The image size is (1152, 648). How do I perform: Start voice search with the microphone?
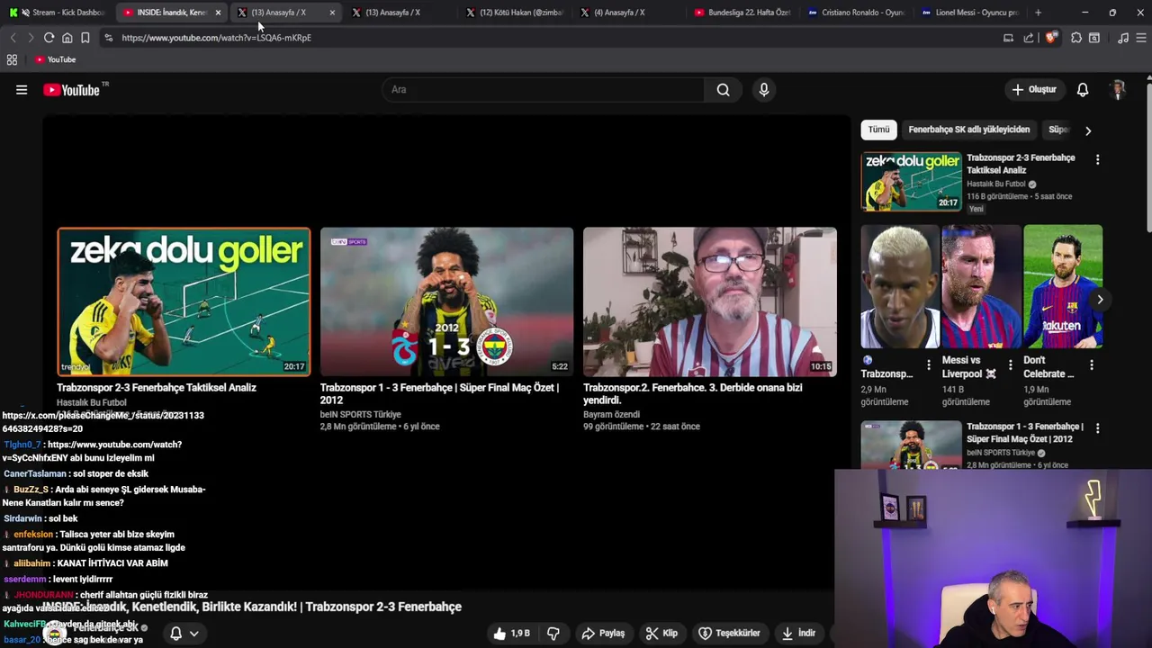[x=764, y=89]
